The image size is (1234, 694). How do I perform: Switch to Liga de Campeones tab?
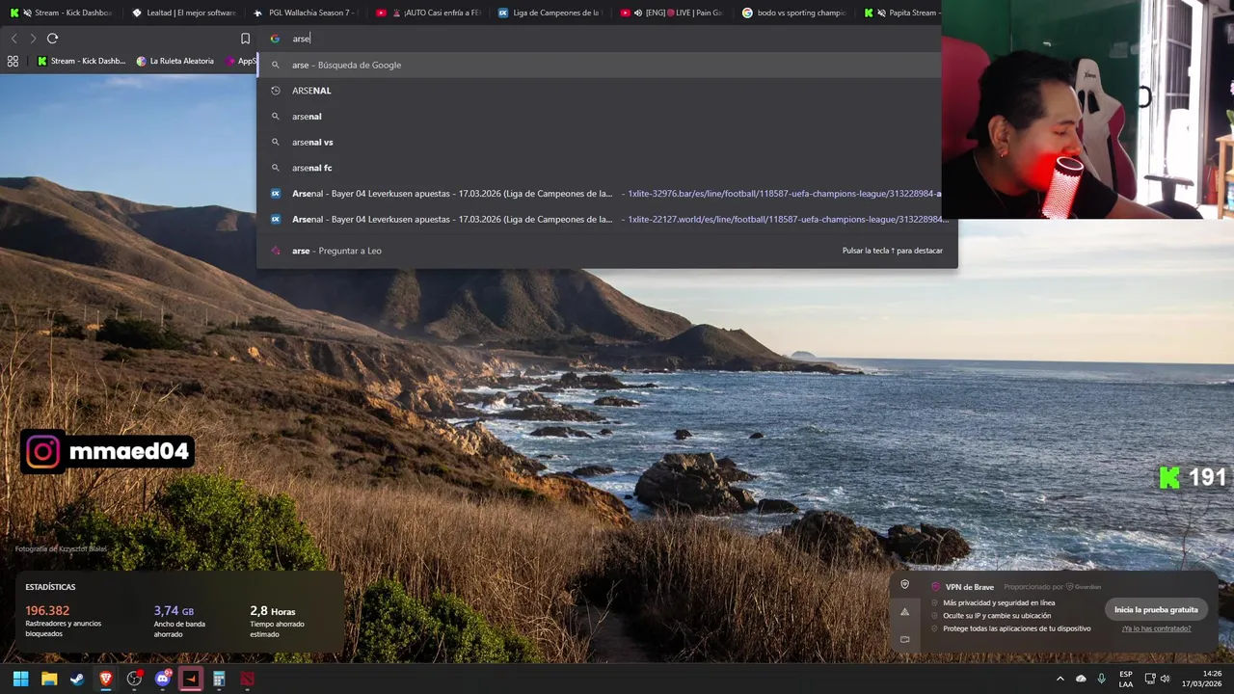(x=550, y=13)
